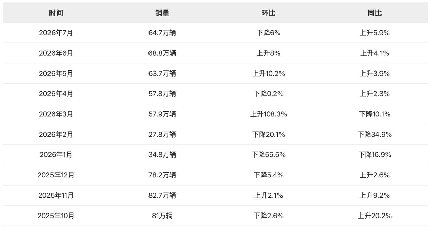Select the 2026年7月 date cell

pyautogui.click(x=56, y=33)
